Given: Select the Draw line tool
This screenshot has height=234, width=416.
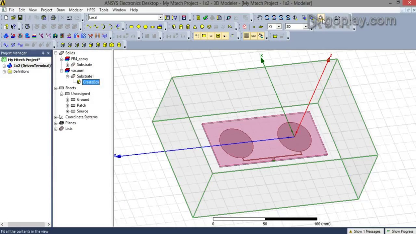Looking at the screenshot, I should coord(88,27).
